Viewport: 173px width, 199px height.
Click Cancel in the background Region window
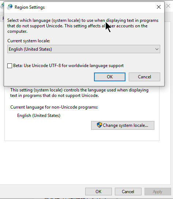(x=128, y=191)
